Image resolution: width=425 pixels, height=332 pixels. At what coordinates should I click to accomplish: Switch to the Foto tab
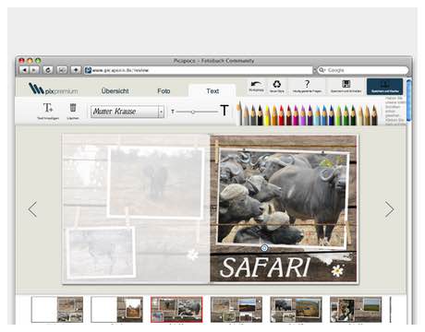[164, 91]
